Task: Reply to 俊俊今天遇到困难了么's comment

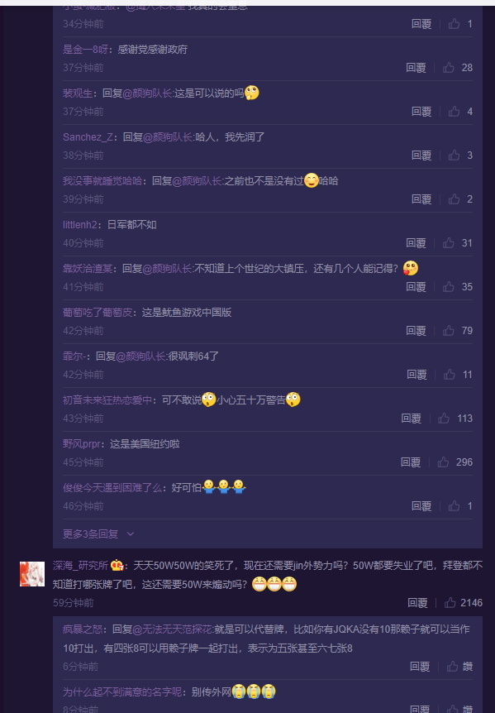Action: pos(421,506)
